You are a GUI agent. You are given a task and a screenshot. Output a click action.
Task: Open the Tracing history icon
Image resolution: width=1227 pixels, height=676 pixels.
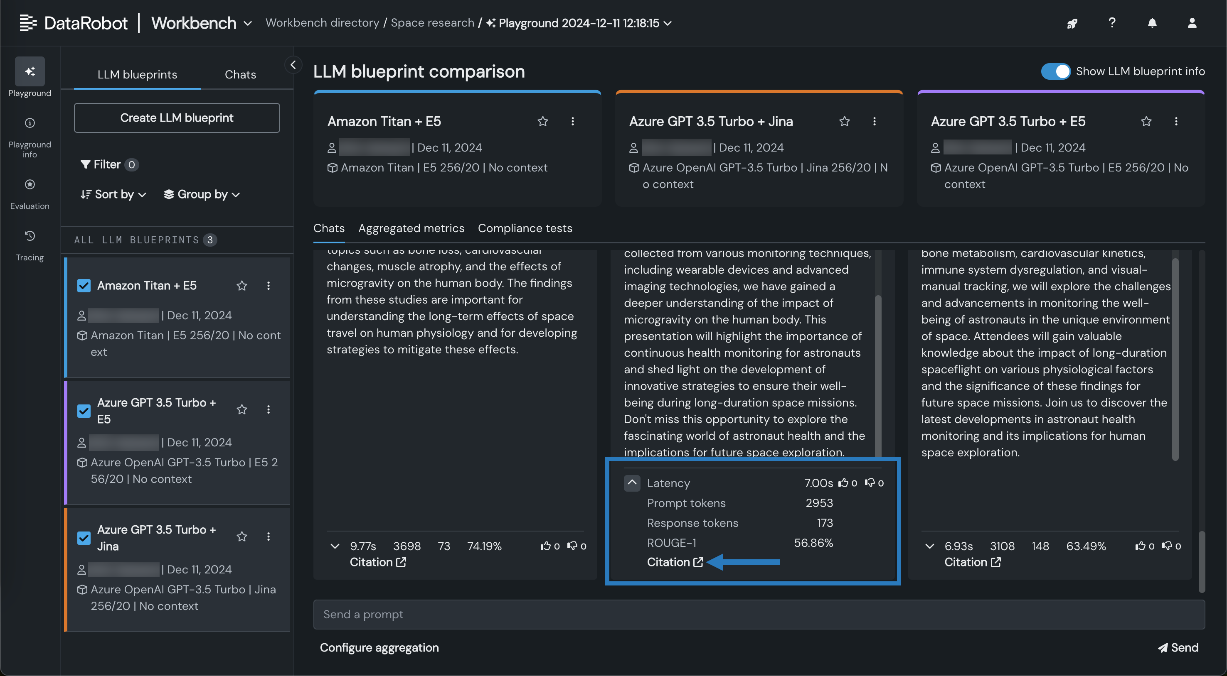click(x=30, y=236)
